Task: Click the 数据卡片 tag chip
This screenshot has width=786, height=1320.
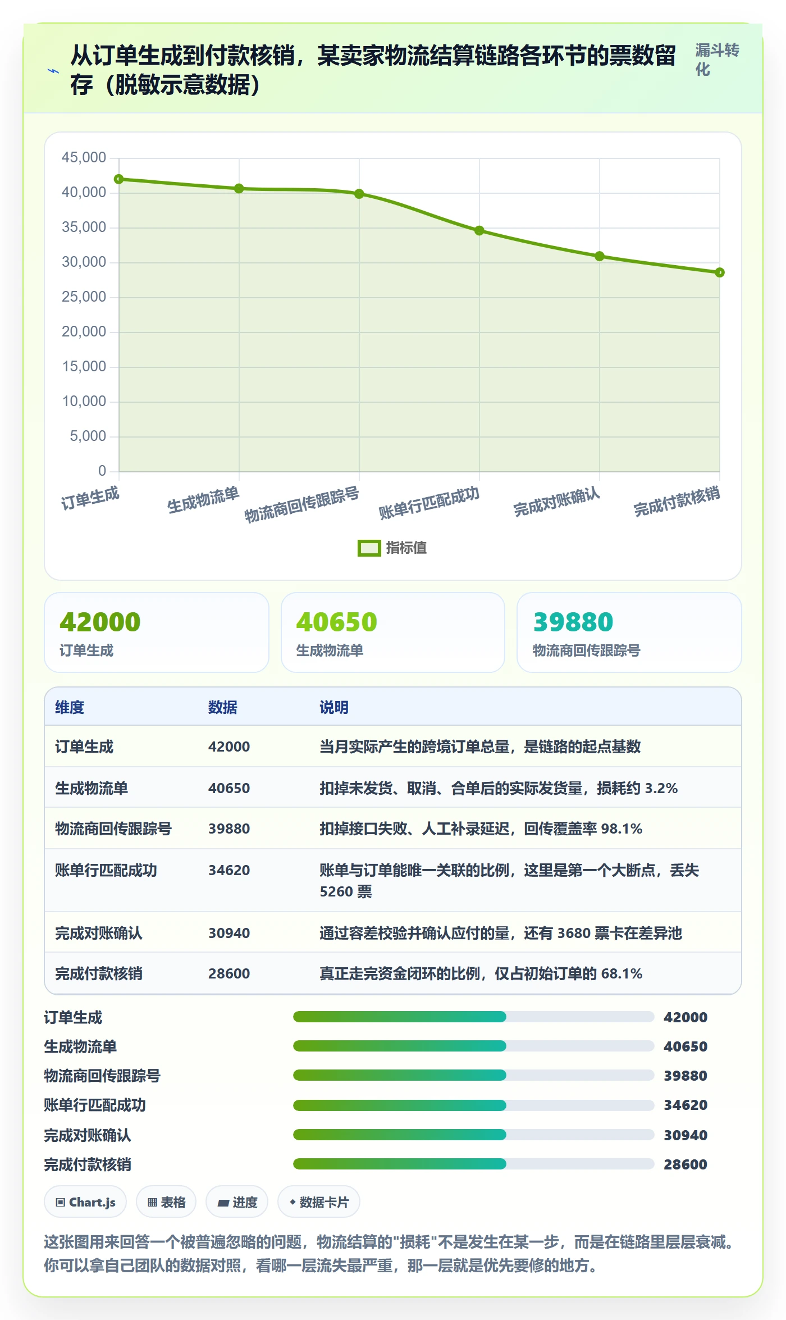Action: point(319,1202)
